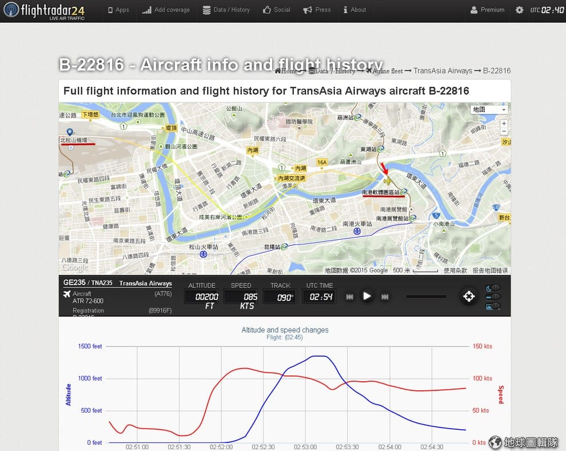Click the airplane icon beside Aircraft
566x451 pixels.
(67, 294)
